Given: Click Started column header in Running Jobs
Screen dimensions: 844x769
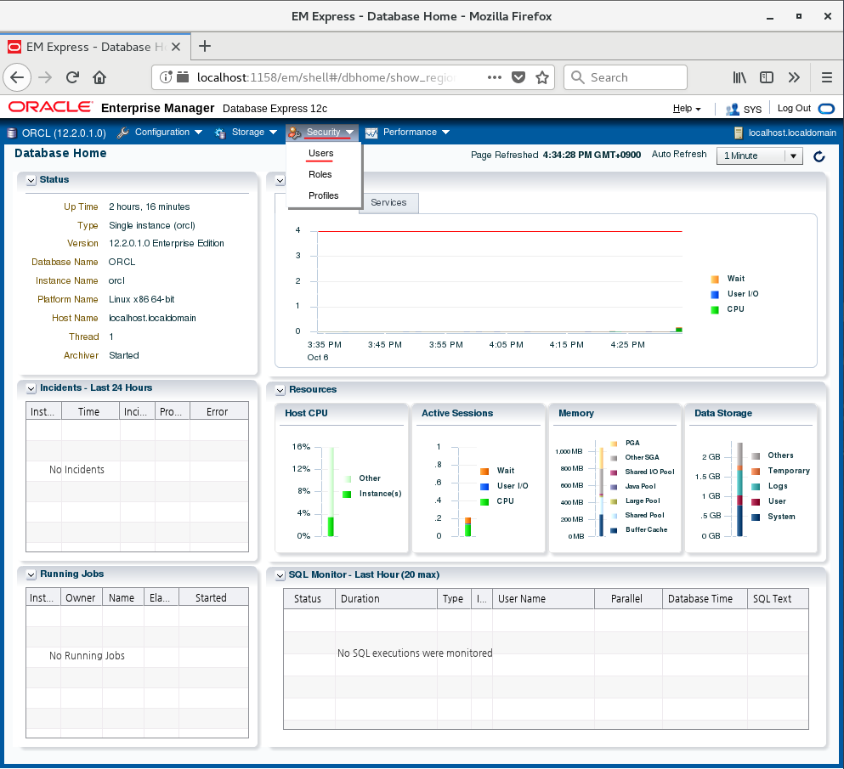Looking at the screenshot, I should tap(213, 598).
